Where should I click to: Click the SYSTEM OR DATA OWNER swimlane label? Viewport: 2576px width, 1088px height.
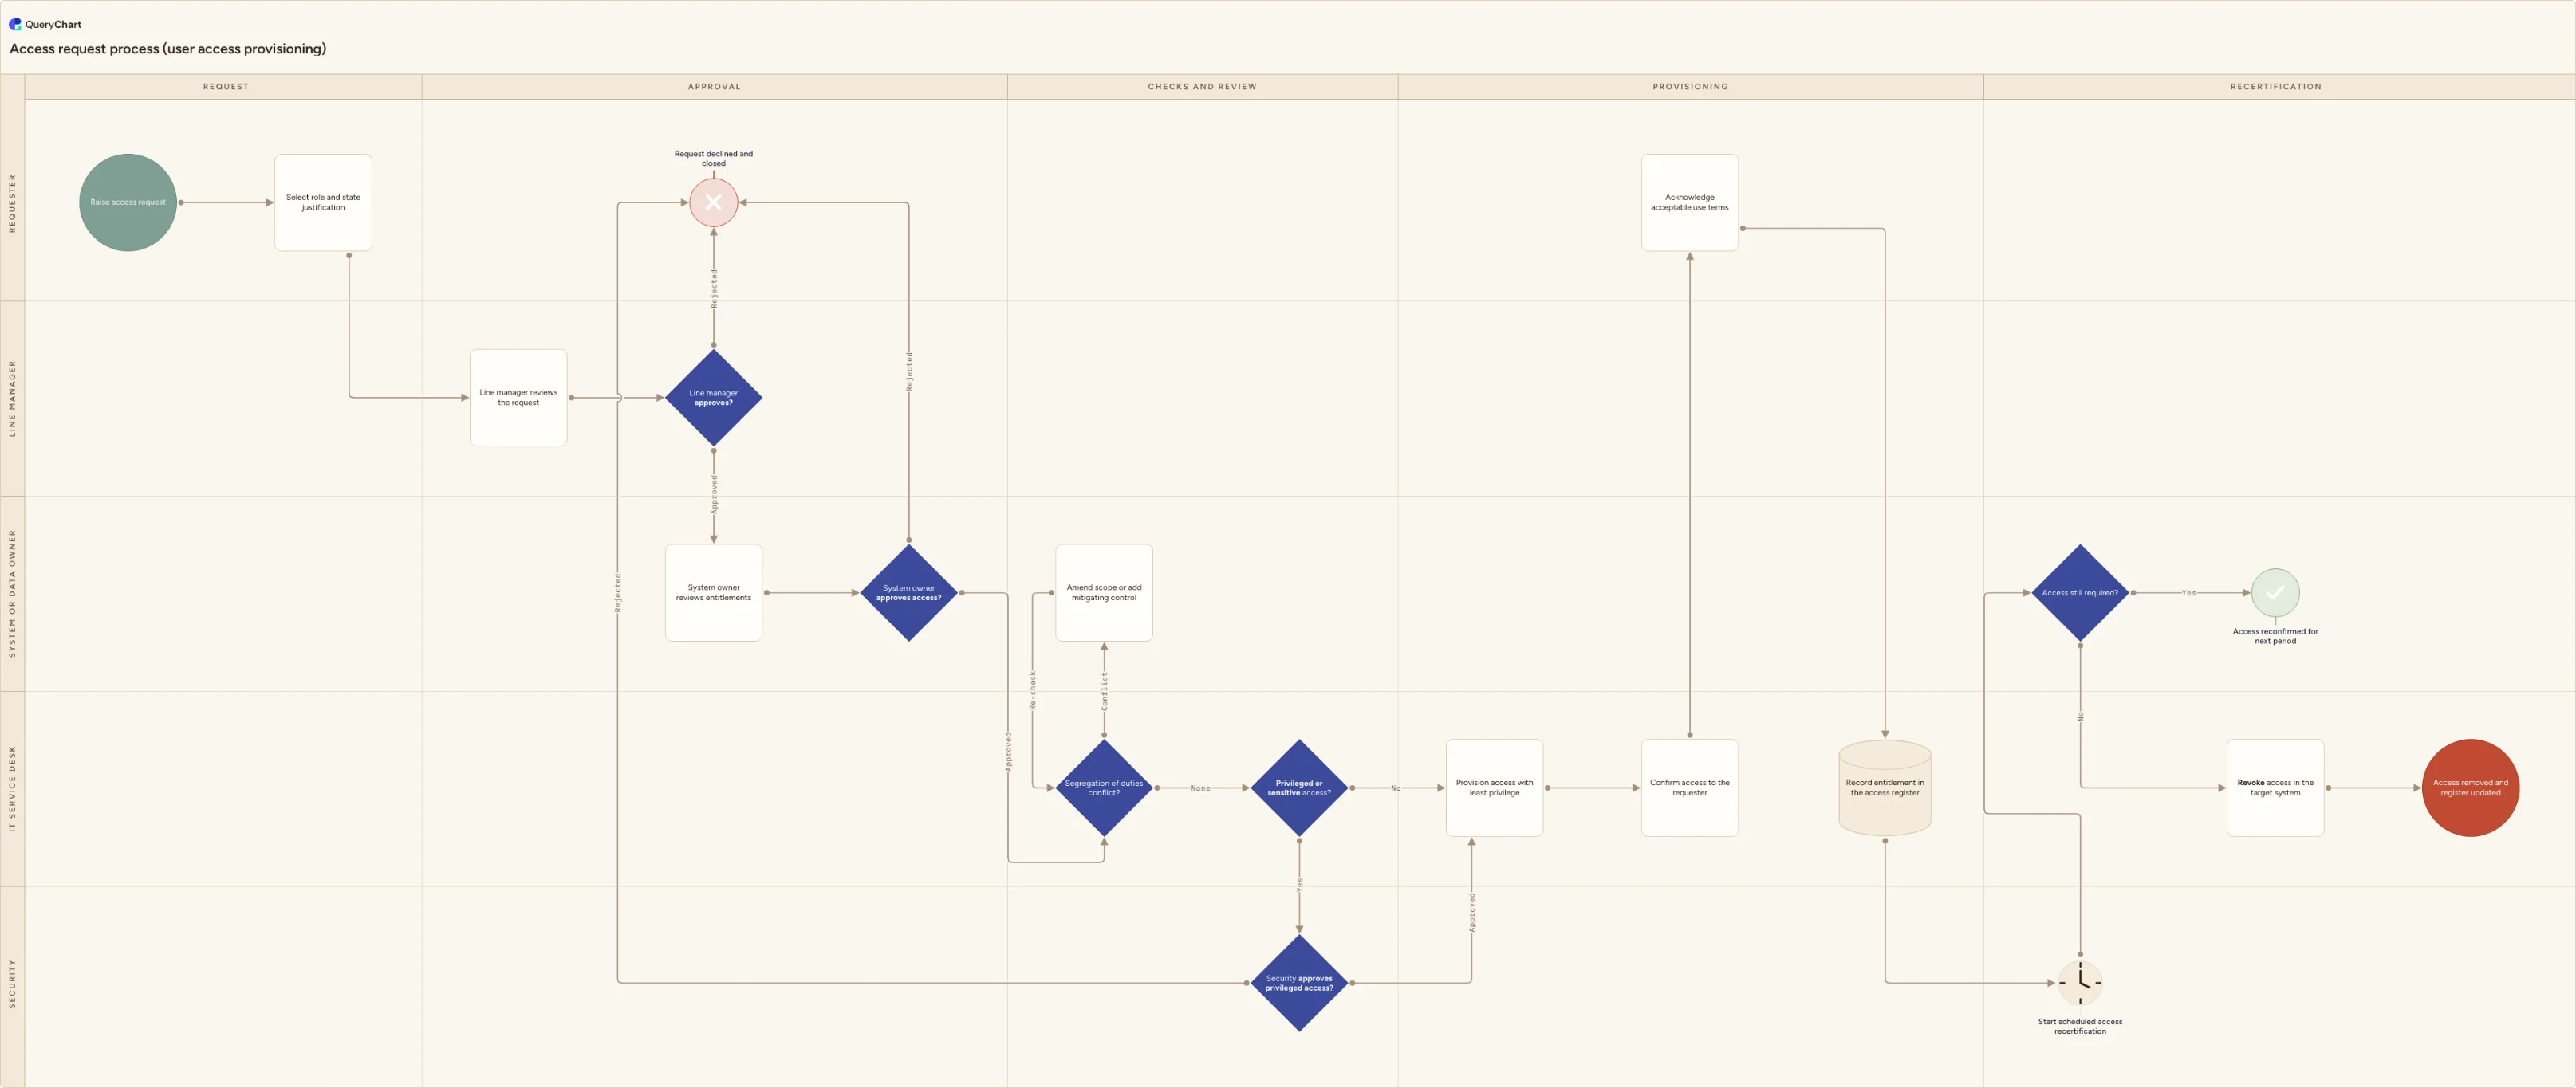click(x=12, y=594)
